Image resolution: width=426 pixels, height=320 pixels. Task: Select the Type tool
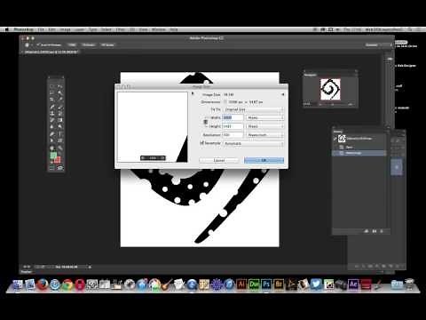(59, 133)
